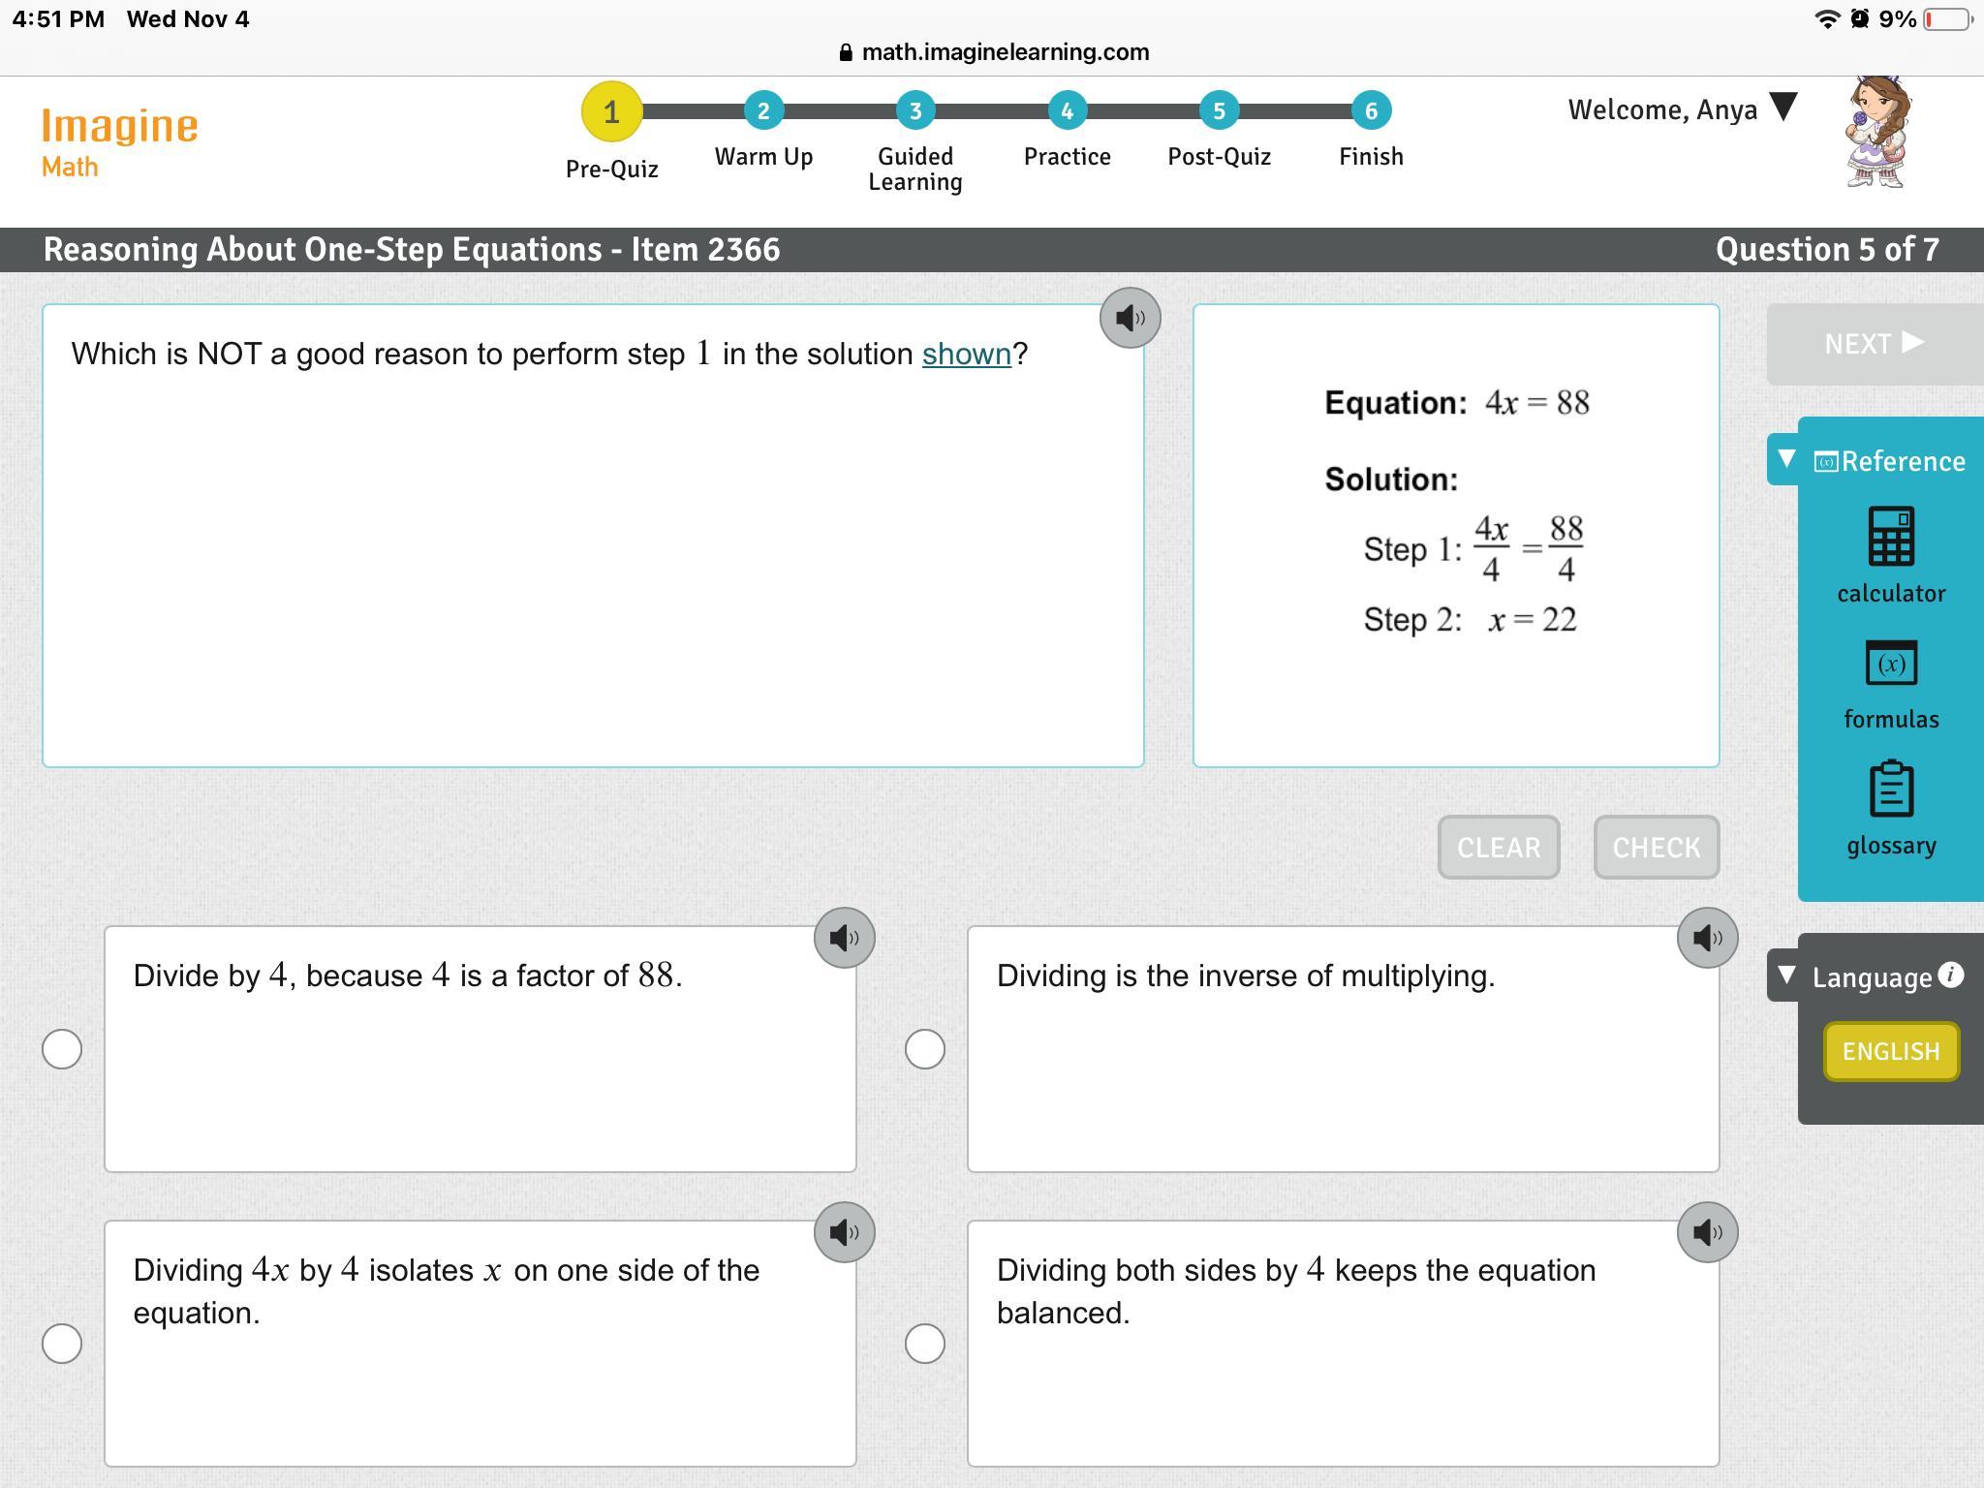Viewport: 1984px width, 1488px height.
Task: Open the underlined "shown" link
Action: point(967,355)
